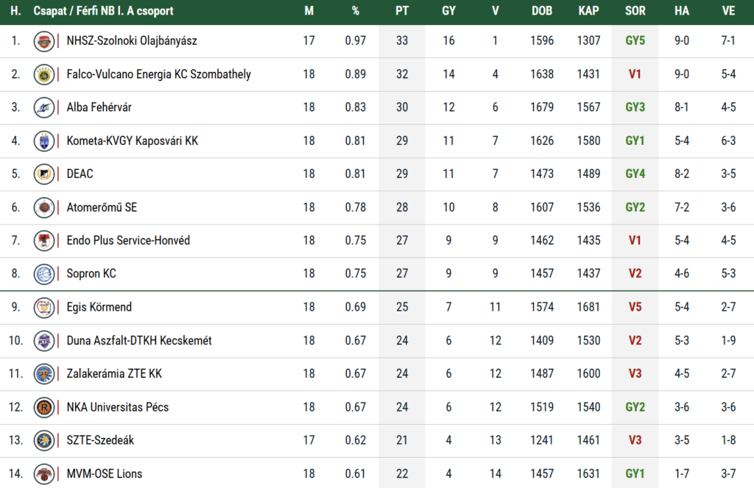This screenshot has width=754, height=488.
Task: Click the Alba Fehérvár team logo
Action: click(x=44, y=107)
